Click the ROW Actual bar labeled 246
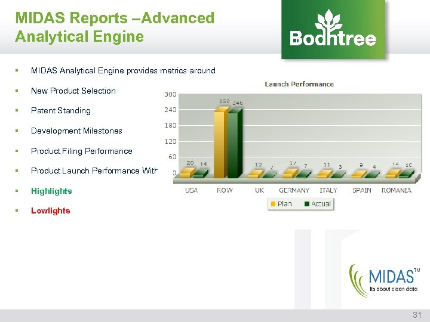This screenshot has height=322, width=430. click(x=235, y=143)
